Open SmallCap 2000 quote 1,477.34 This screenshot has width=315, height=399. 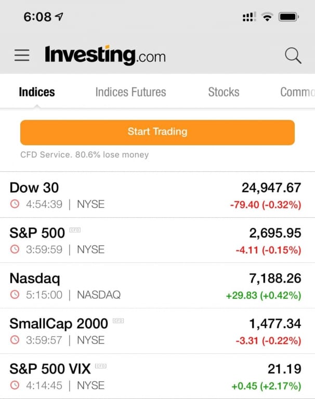click(275, 324)
